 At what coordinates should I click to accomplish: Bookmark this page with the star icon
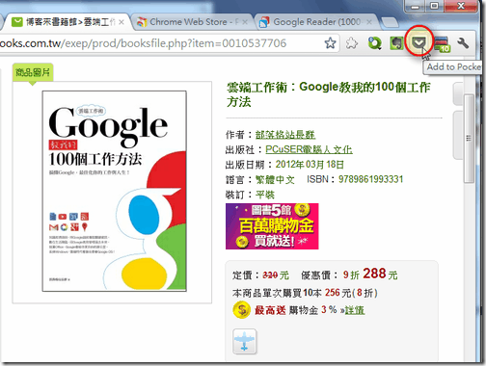point(330,42)
